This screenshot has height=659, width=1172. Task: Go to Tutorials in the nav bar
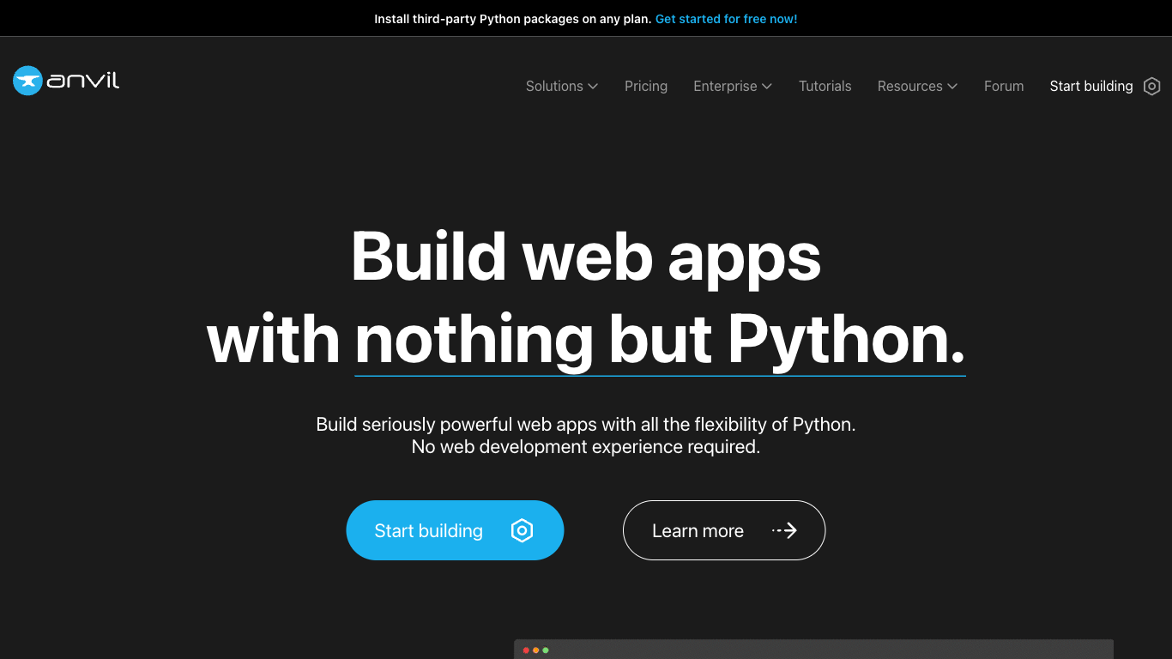(825, 86)
